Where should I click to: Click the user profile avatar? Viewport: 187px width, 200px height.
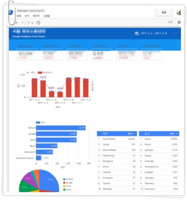pos(179,13)
